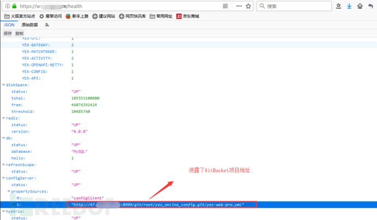Switch to the 头 headers tab
This screenshot has width=377, height=220.
pyautogui.click(x=47, y=25)
